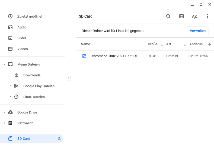Click the Videos clapperboard icon
This screenshot has width=214, height=149.
(10, 49)
